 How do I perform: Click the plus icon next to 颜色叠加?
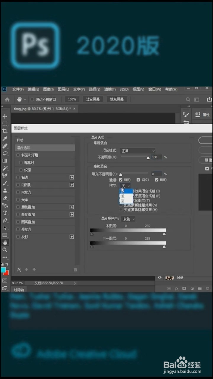click(72, 207)
